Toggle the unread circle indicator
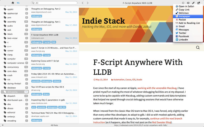The image size is (204, 127). (x=183, y=3)
